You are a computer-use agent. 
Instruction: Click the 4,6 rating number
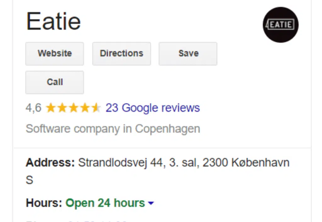pyautogui.click(x=33, y=108)
